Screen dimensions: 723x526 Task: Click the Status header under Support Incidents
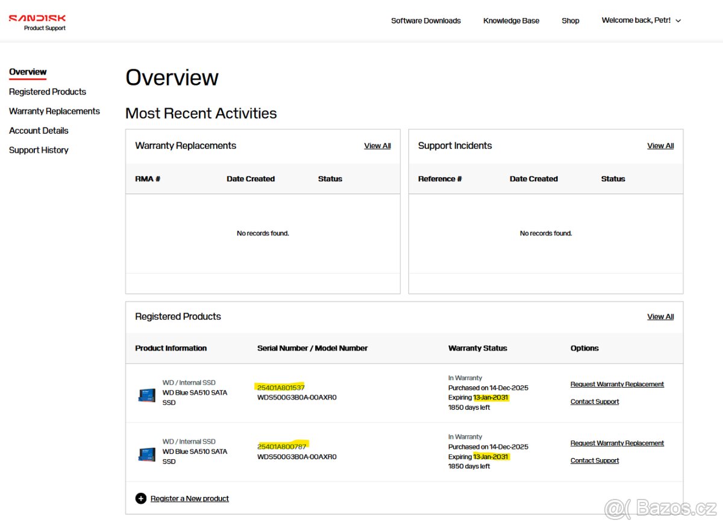tap(613, 179)
